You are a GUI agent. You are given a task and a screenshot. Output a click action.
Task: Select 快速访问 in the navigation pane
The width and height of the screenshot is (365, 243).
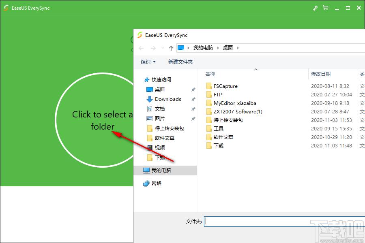tap(161, 80)
